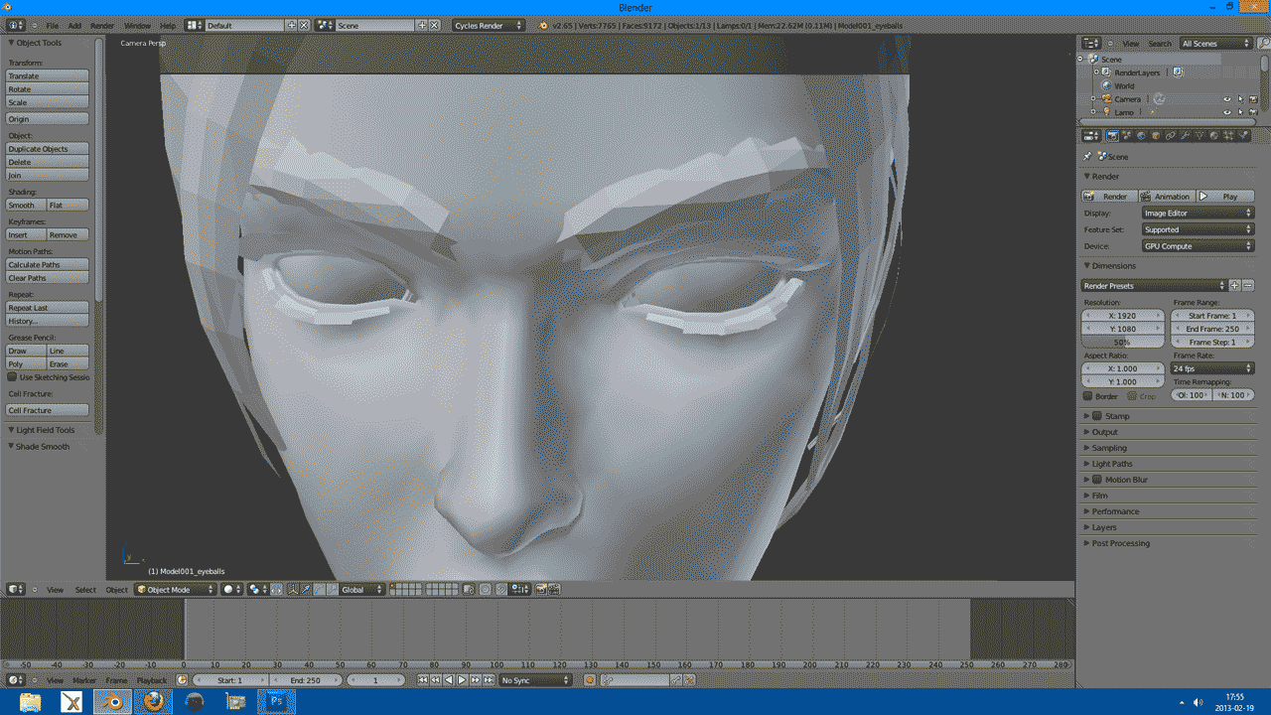This screenshot has width=1271, height=715.
Task: Click the resolution percentage slider showing 50%
Action: click(1122, 342)
